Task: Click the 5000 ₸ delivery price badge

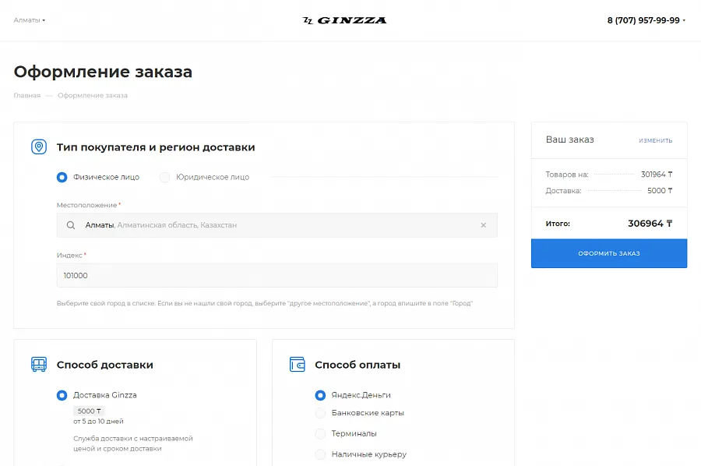Action: tap(89, 411)
